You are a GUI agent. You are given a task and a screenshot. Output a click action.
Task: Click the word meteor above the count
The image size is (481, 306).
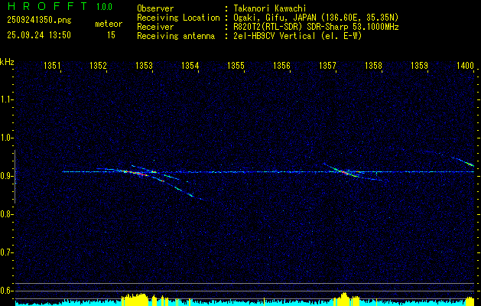click(109, 24)
